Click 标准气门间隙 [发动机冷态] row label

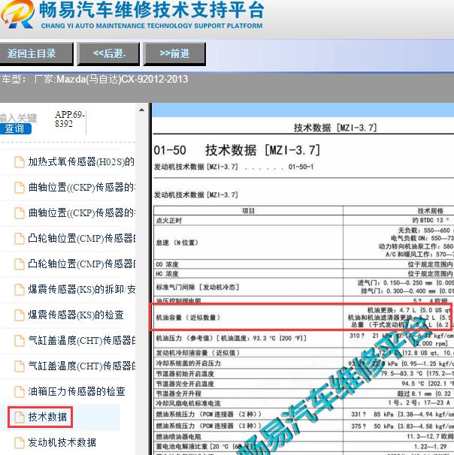198,288
